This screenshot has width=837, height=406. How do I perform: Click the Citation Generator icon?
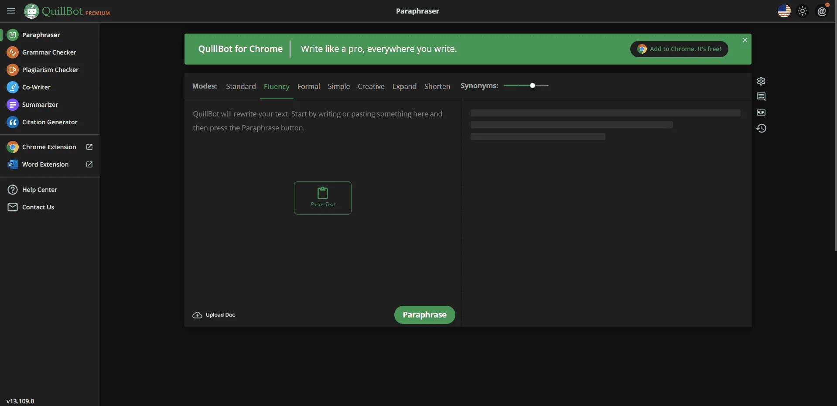pos(13,122)
